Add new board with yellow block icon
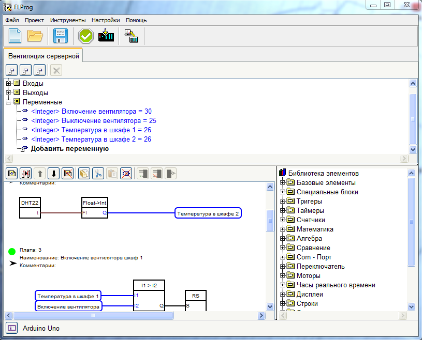 [11, 174]
